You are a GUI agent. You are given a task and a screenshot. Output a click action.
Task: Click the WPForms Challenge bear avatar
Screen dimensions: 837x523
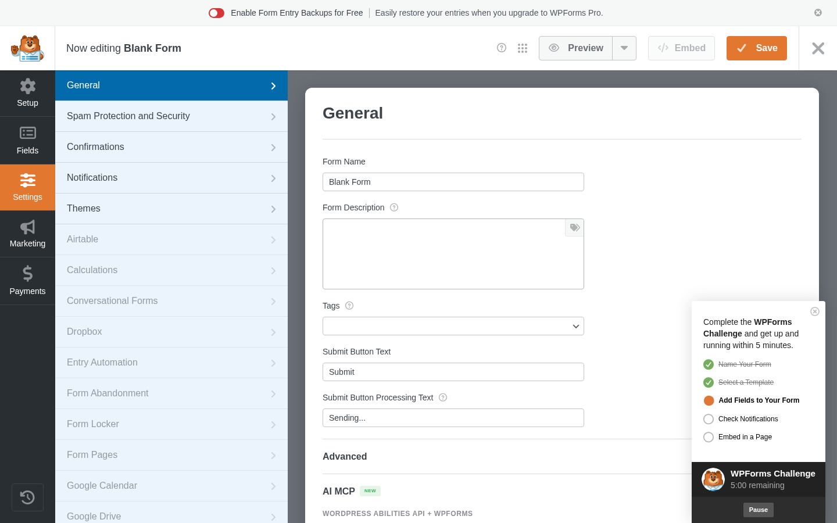tap(713, 479)
